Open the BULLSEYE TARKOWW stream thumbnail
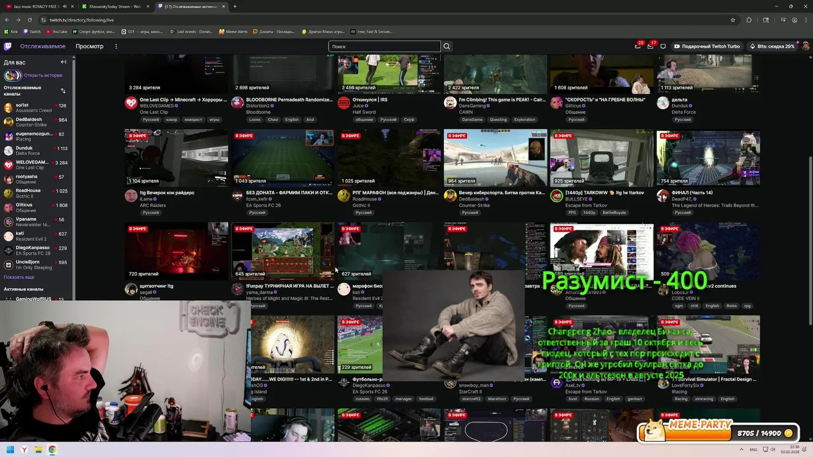 click(x=601, y=159)
